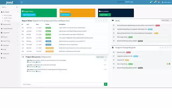Click cyan badge on Integration with partner request
Screen dimensions: 172x108
[136, 56]
